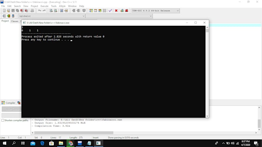Click the Delete Profiling Information icon

coord(127,10)
